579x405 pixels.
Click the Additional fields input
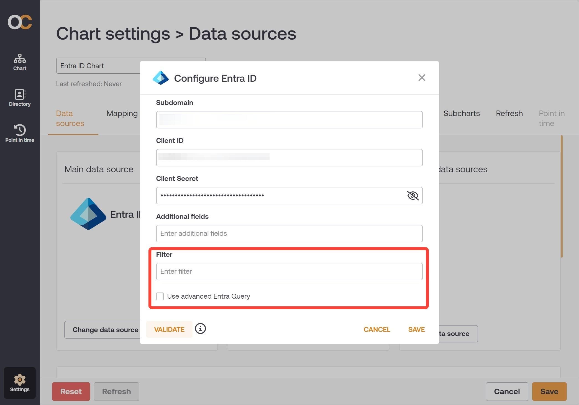[x=289, y=234]
